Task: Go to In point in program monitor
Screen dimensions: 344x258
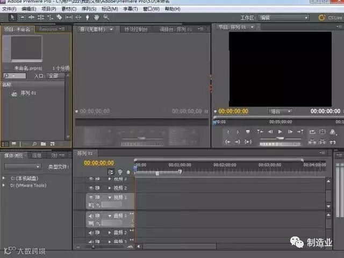Action: 227,142
